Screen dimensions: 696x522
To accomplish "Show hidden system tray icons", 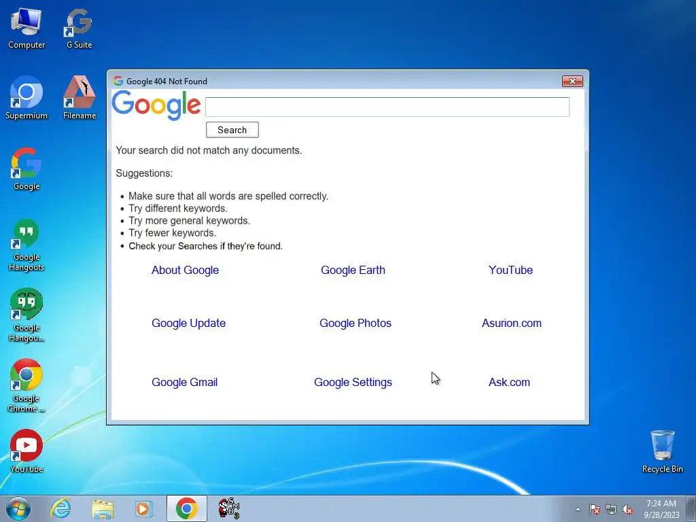I will (x=578, y=509).
